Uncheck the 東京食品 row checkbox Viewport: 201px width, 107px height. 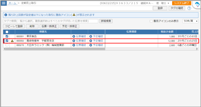coord(7,36)
